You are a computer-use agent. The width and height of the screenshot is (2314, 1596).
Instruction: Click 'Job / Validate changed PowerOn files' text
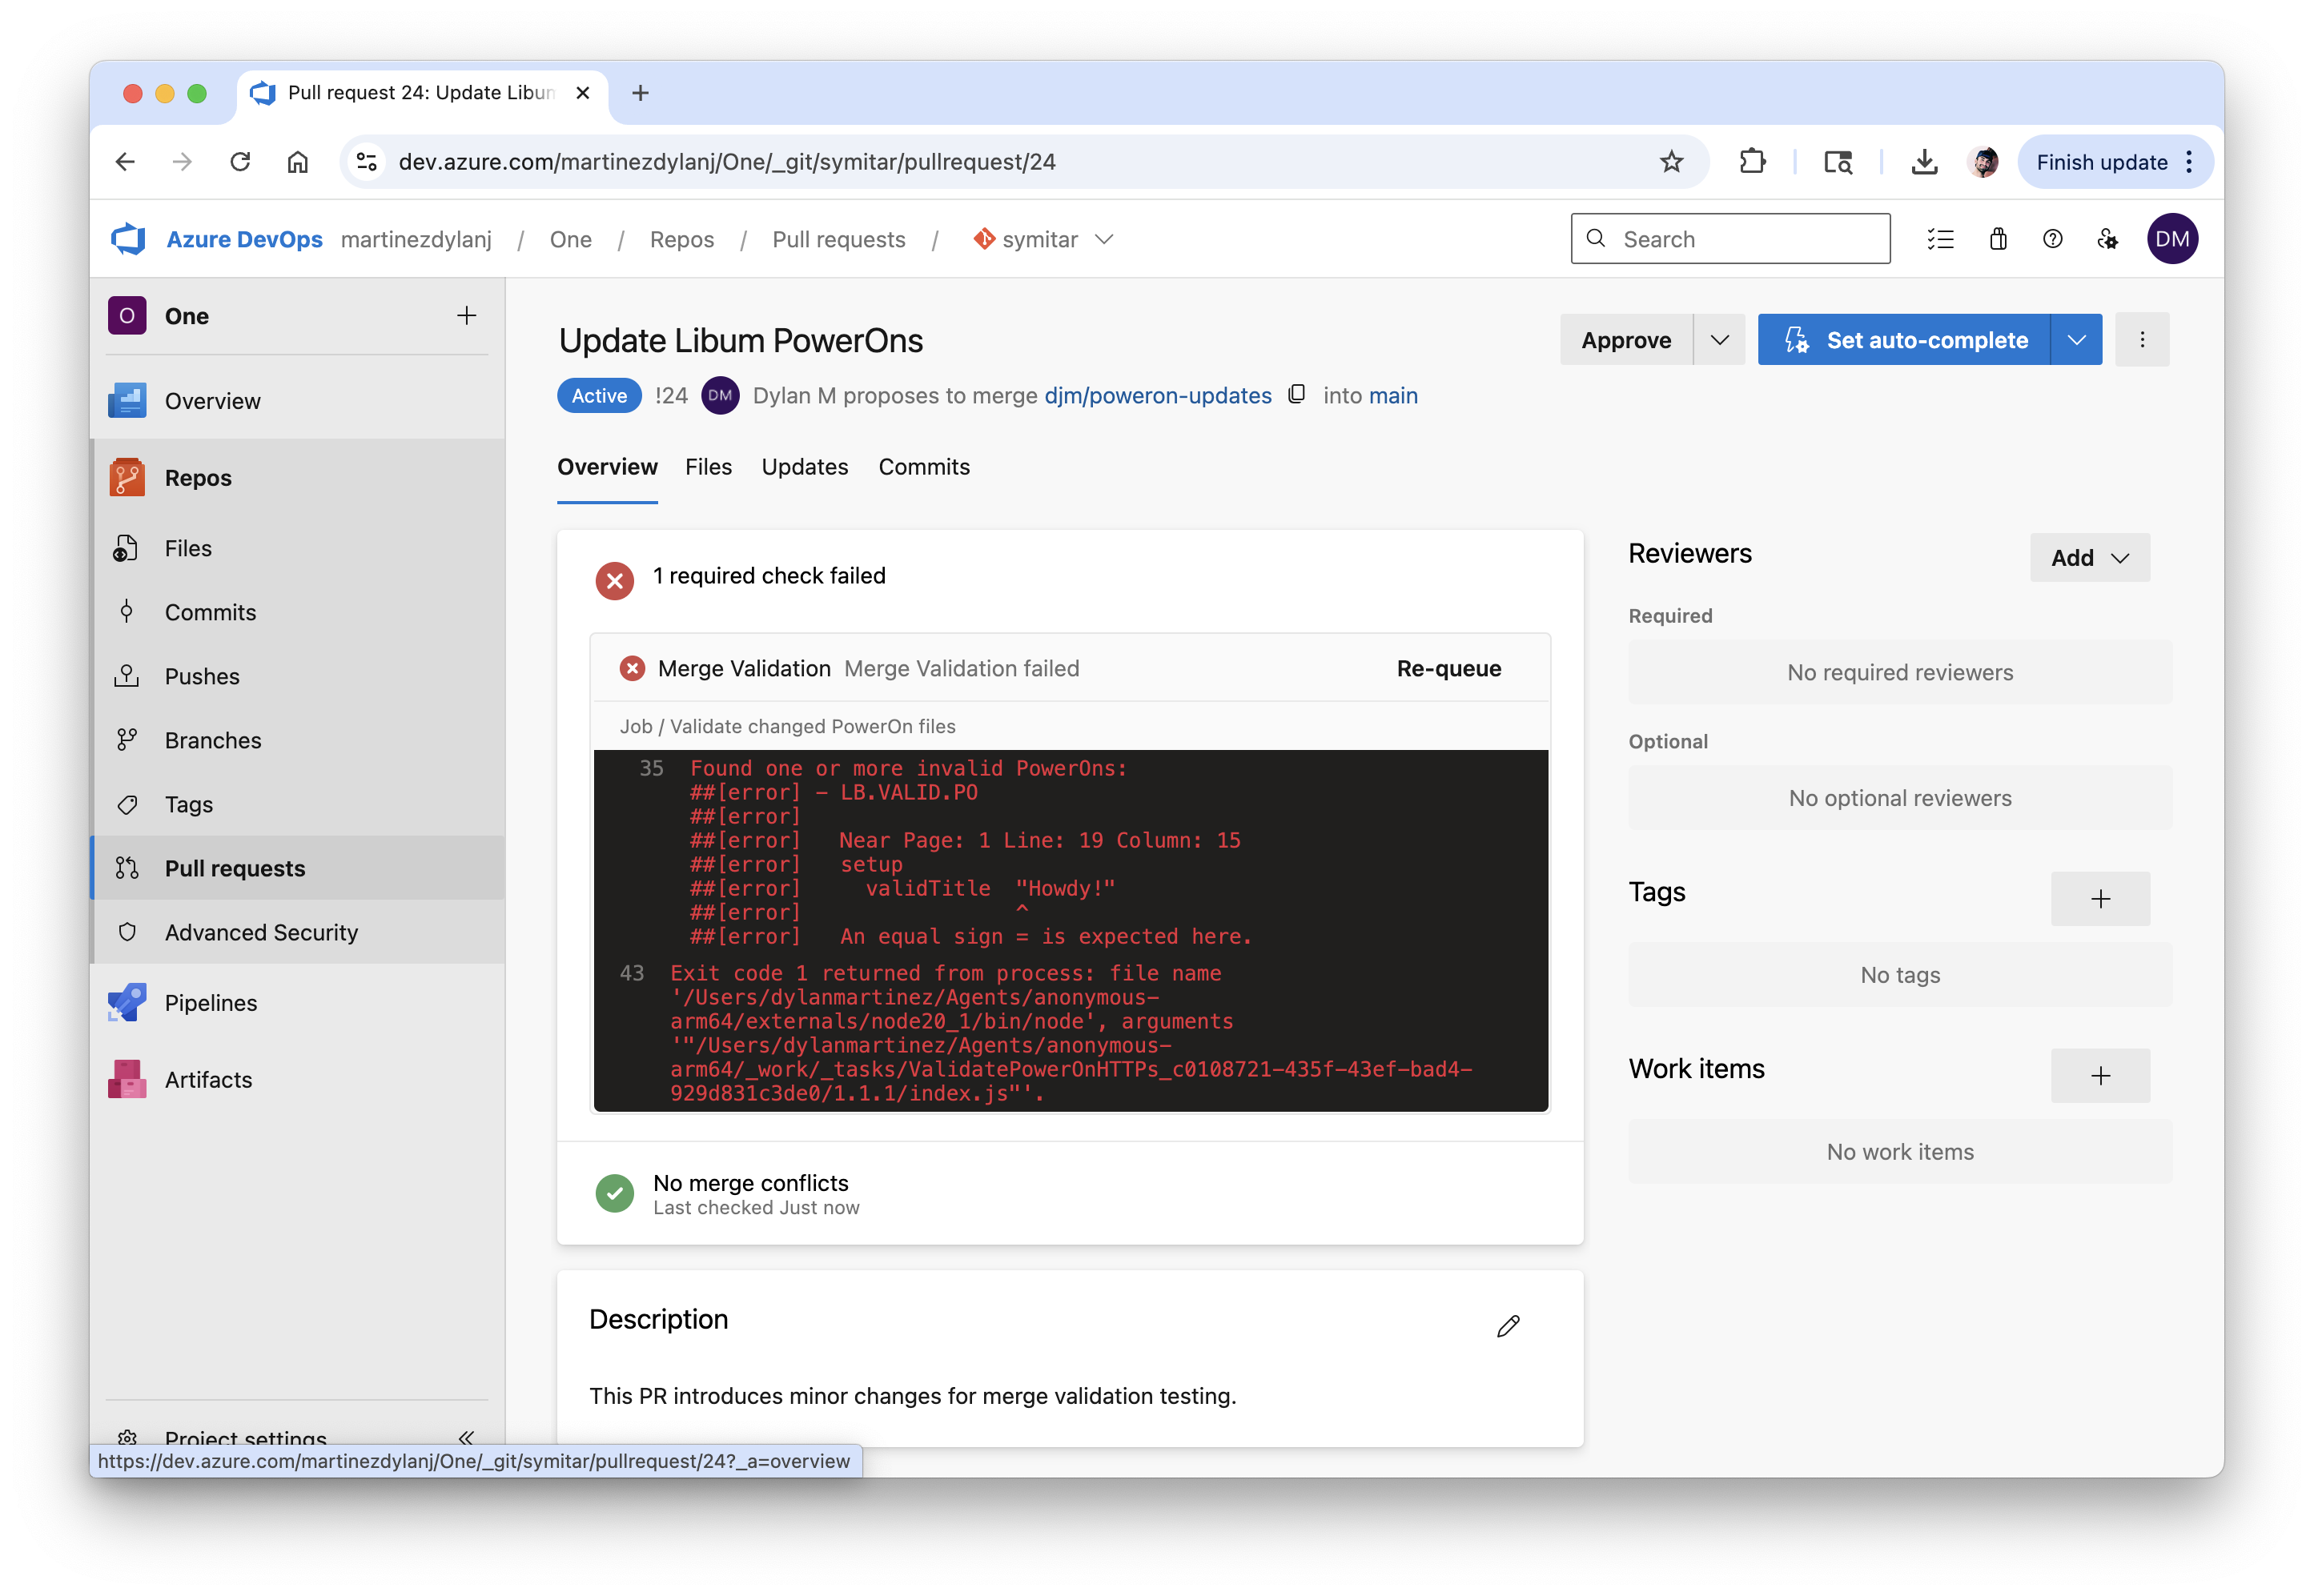[x=787, y=727]
